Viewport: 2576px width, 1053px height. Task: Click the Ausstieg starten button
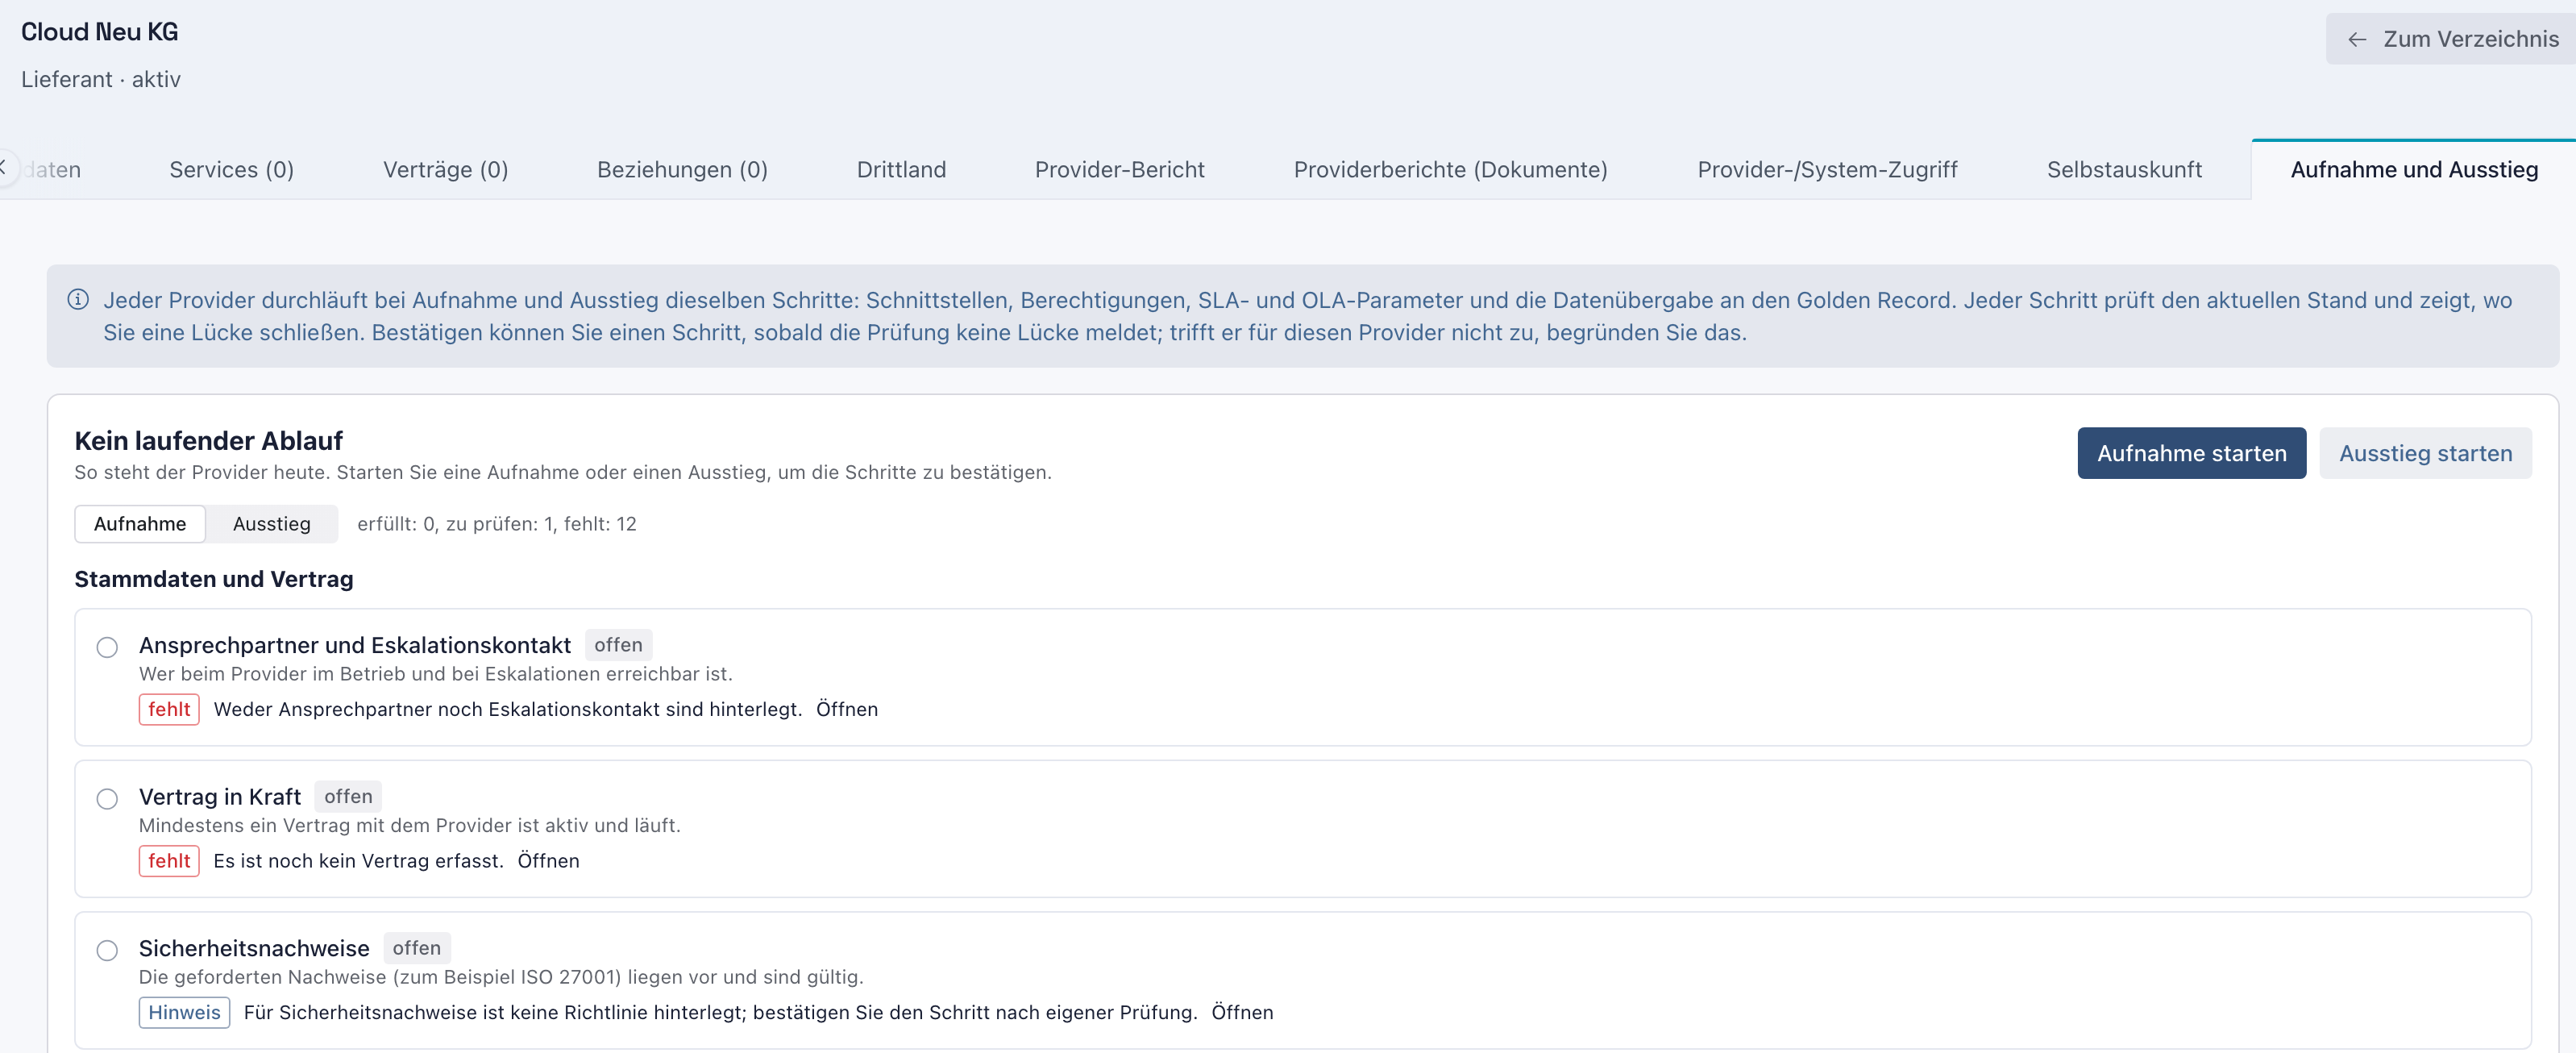2425,453
